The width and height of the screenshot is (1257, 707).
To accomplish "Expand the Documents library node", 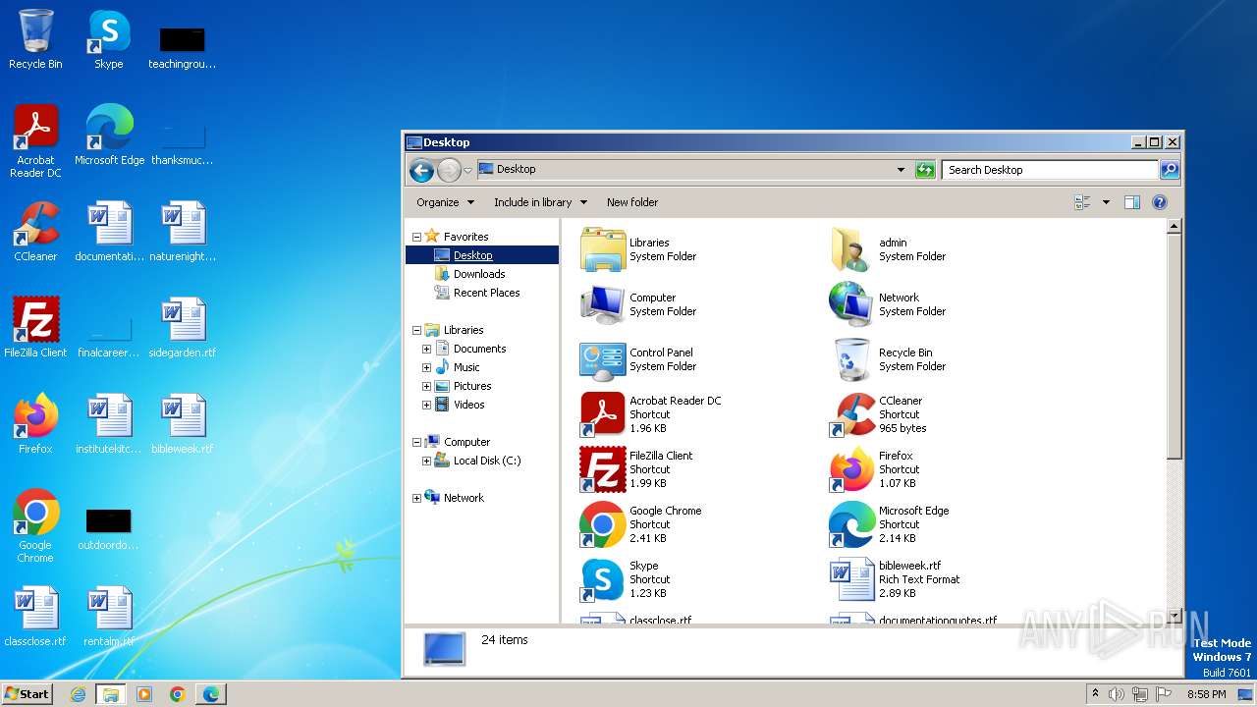I will point(426,349).
